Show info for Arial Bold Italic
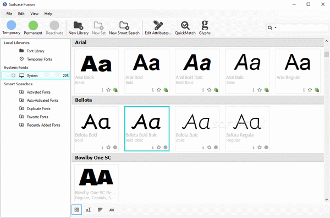330x218 pixels. tap(203, 90)
